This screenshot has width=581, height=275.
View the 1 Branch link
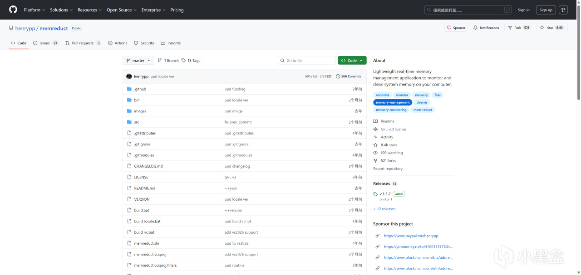(168, 60)
